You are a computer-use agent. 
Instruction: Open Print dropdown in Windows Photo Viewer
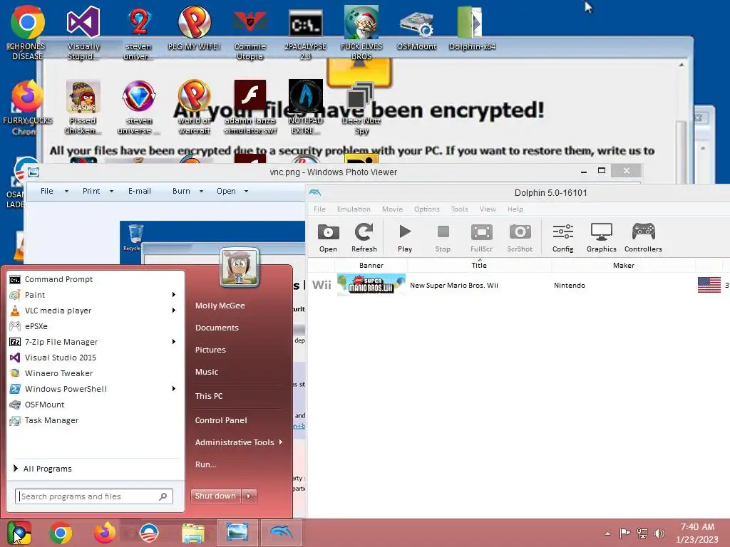98,191
